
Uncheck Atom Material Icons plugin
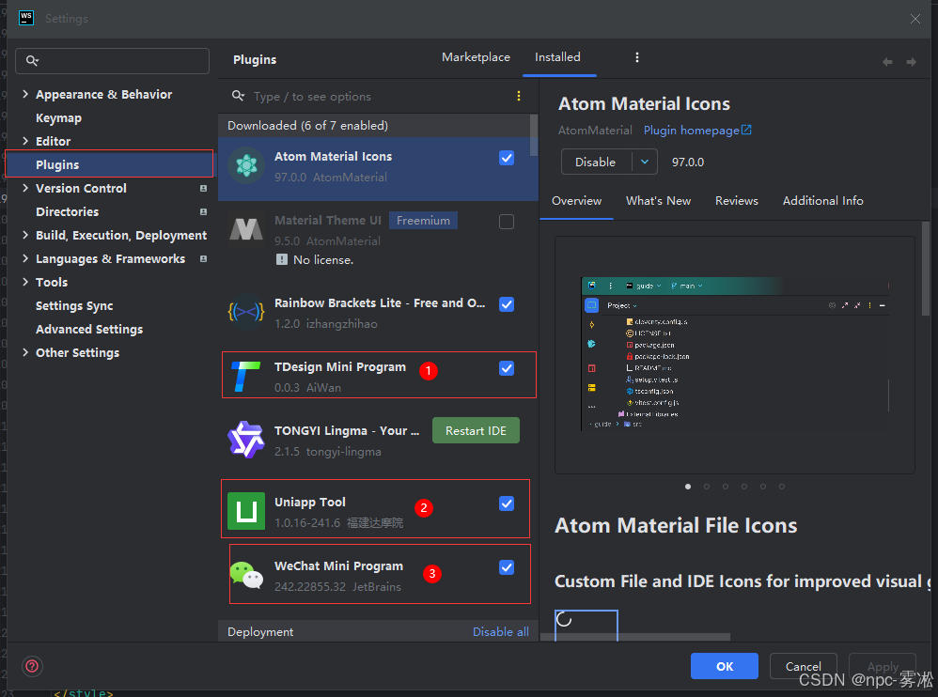(x=507, y=158)
